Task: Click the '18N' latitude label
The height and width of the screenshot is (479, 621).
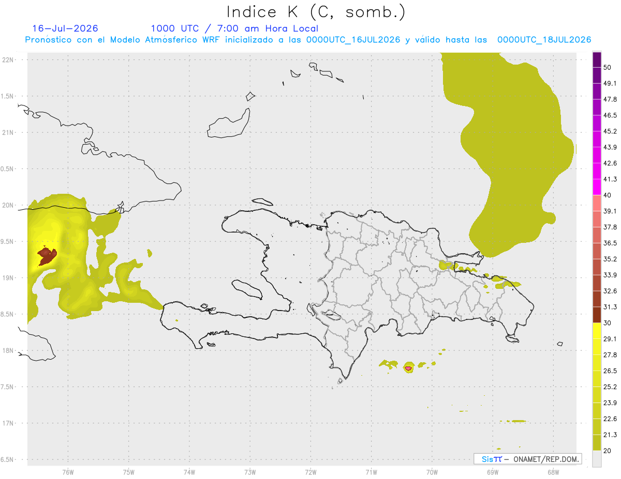Action: click(x=8, y=350)
